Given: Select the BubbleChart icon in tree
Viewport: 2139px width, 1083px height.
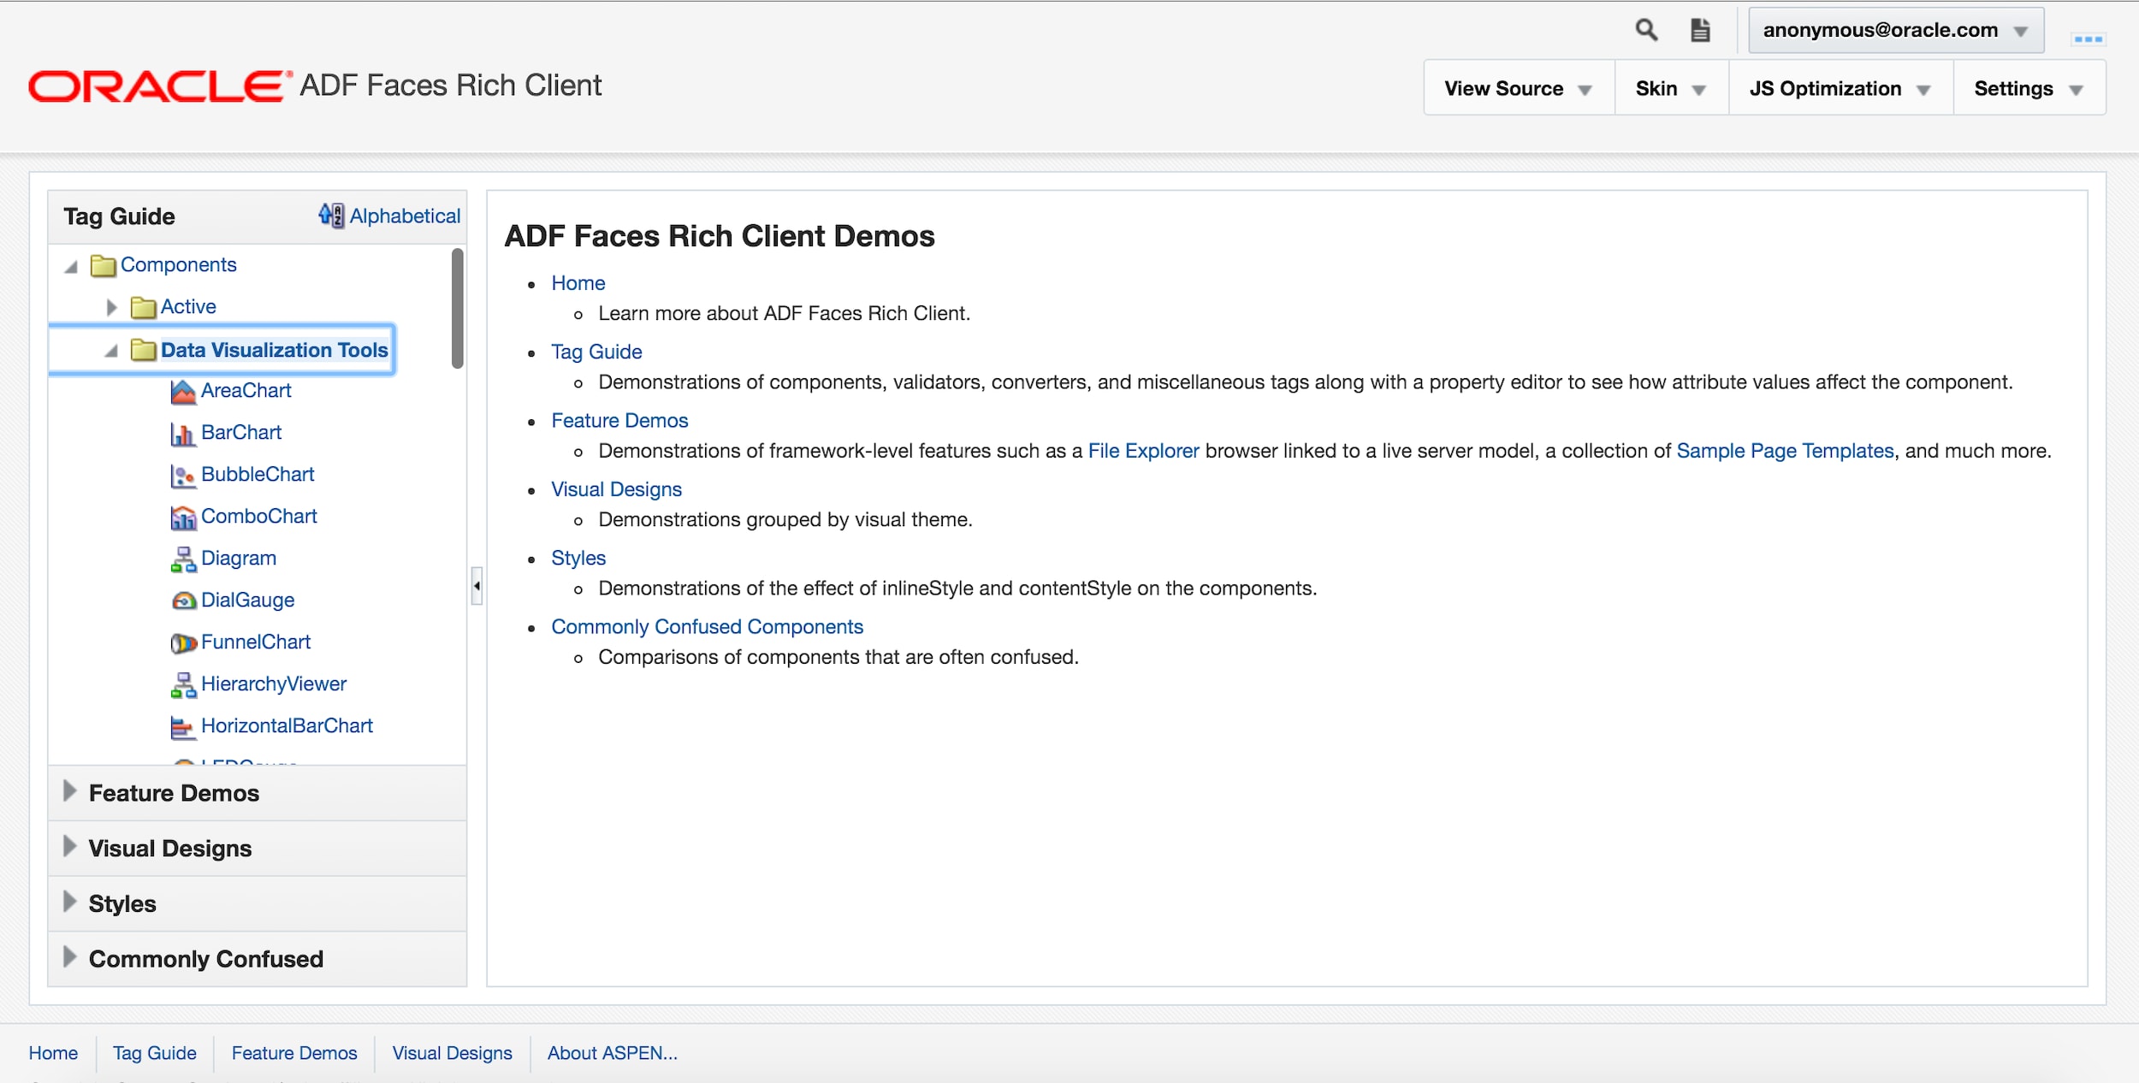Looking at the screenshot, I should 182,476.
